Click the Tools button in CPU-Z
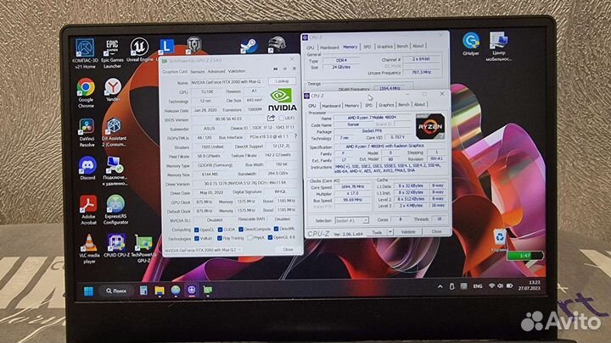Screen dimensions: 611x343 pos(377,232)
